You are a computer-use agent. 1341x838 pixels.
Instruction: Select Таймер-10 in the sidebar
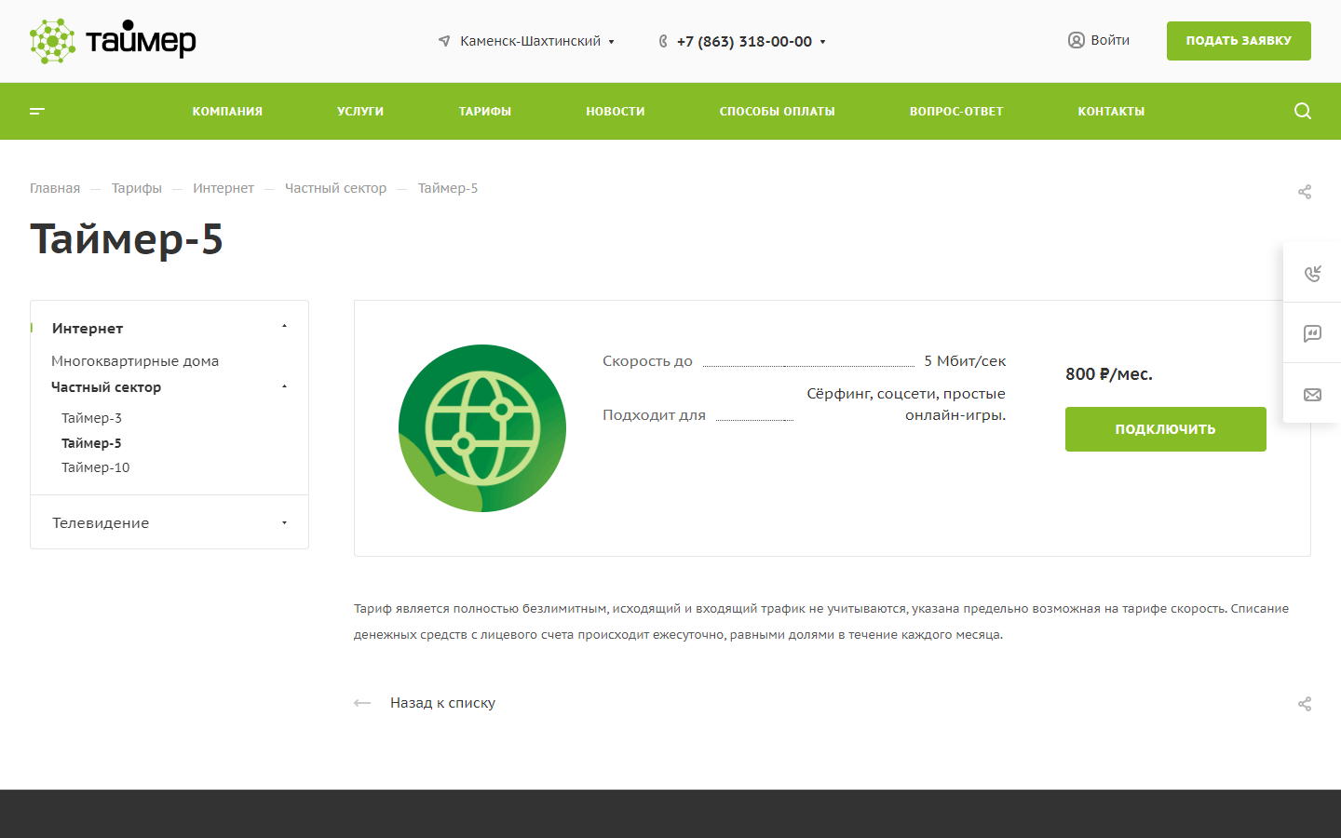coord(95,467)
